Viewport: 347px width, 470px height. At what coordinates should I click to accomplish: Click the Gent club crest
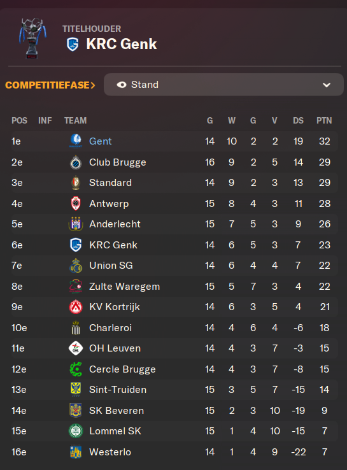pos(76,141)
